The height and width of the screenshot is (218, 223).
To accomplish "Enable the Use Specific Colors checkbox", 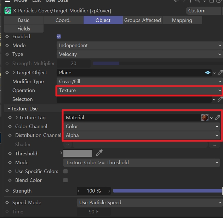I will tap(65, 171).
